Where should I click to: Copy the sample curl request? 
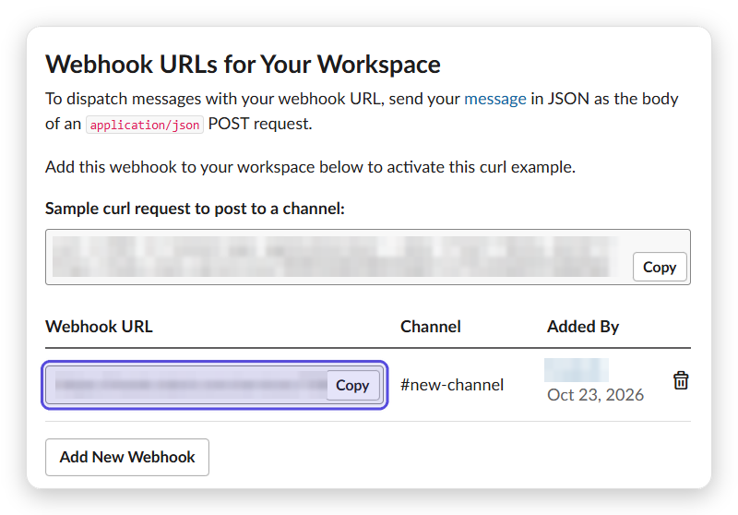(x=660, y=267)
